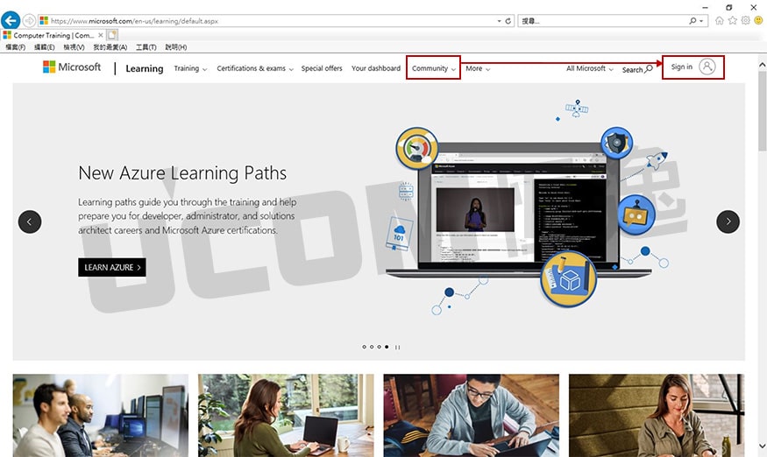Image resolution: width=767 pixels, height=457 pixels.
Task: Expand Certifications & exams dropdown
Action: pyautogui.click(x=255, y=68)
